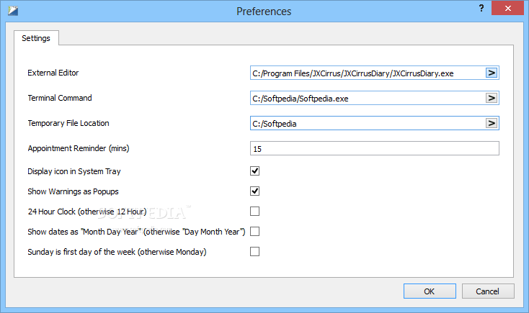The height and width of the screenshot is (313, 529).
Task: Click the External Editor label
Action: pos(53,73)
